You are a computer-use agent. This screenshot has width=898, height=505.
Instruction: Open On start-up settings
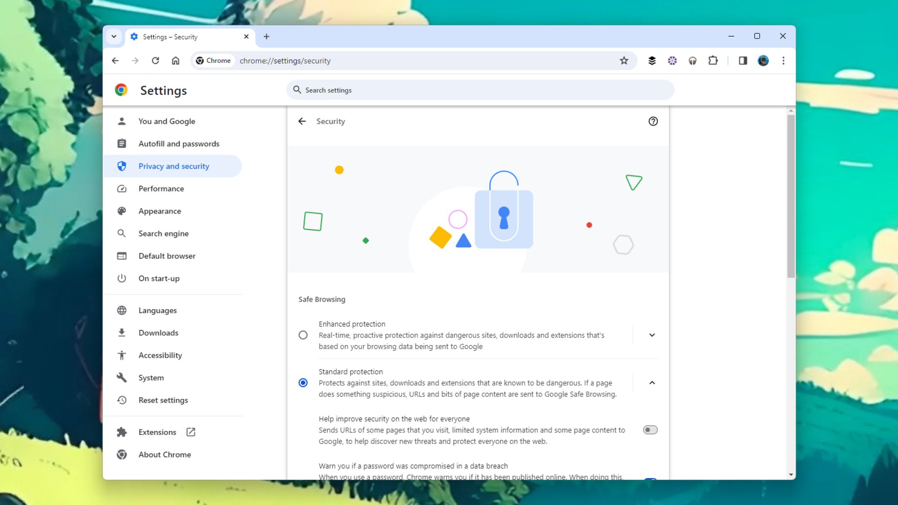(x=158, y=278)
